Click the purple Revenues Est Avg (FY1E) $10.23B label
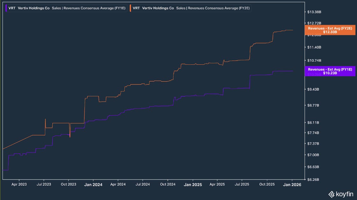Screen dimensions: 357x200 (x=330, y=71)
